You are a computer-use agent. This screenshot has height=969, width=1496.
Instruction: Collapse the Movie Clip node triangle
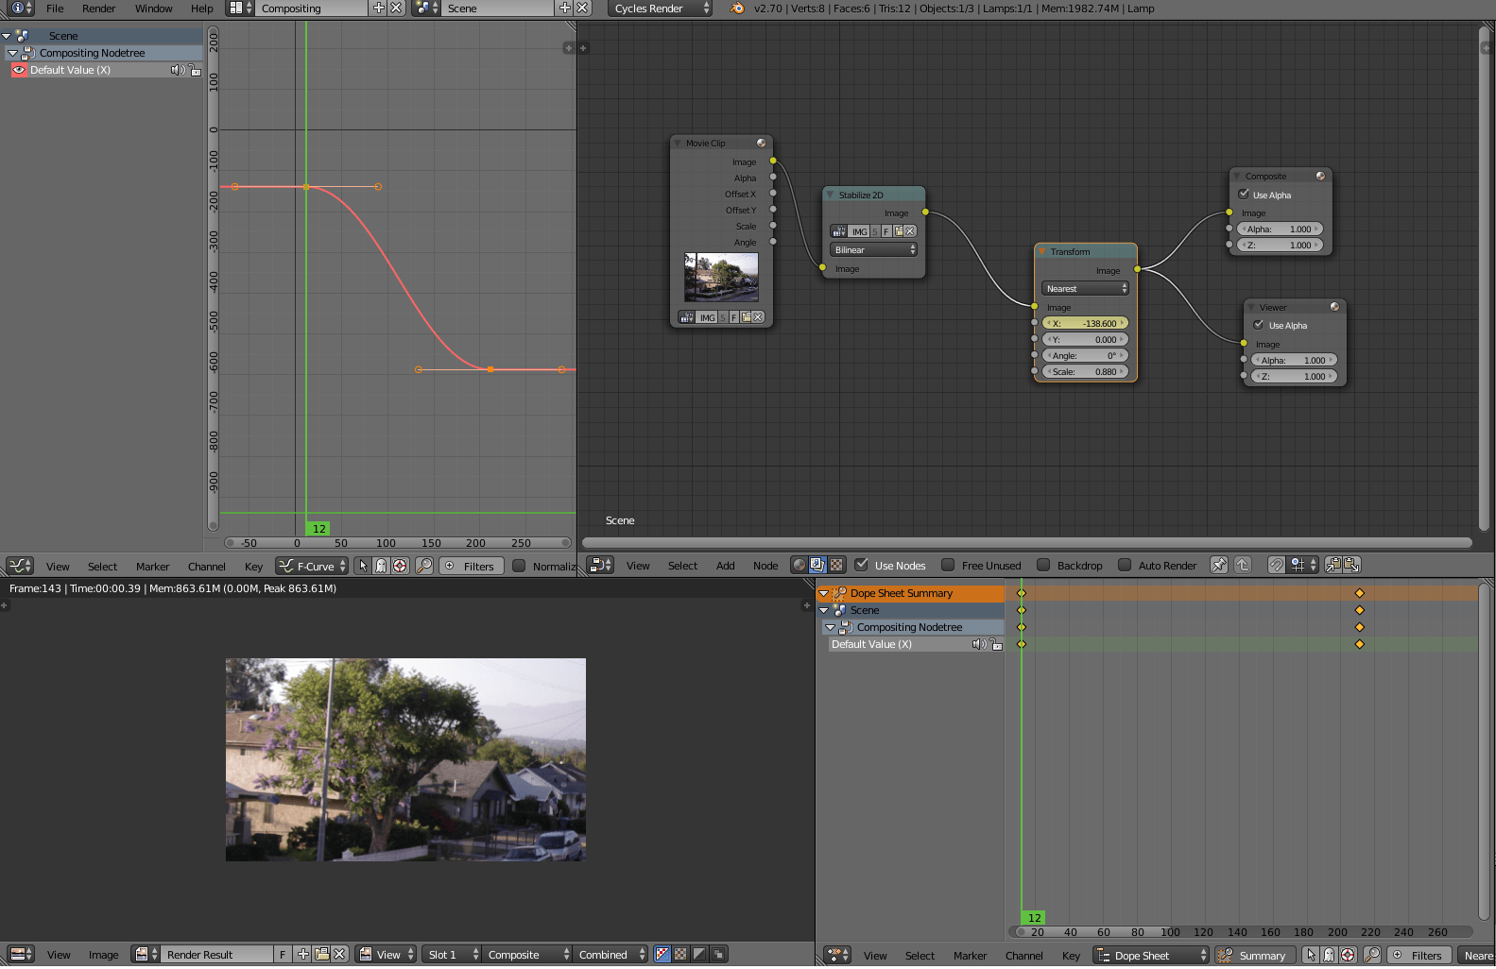pos(678,144)
